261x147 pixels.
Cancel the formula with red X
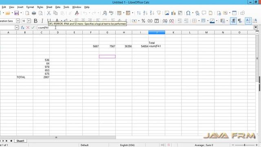(x=28, y=27)
